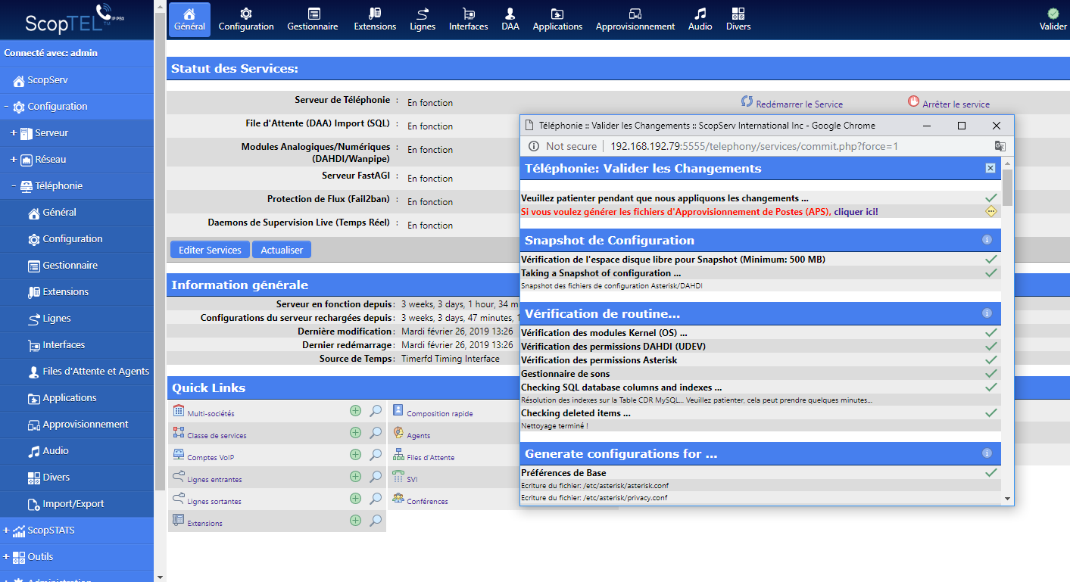Switch to the Approvisionnement top menu
This screenshot has width=1070, height=582.
click(635, 19)
